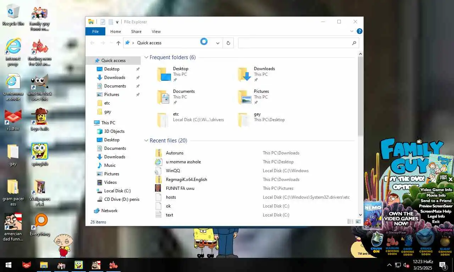Open the Customize Quick Access Toolbar dropdown
The width and height of the screenshot is (454, 272).
pyautogui.click(x=117, y=22)
